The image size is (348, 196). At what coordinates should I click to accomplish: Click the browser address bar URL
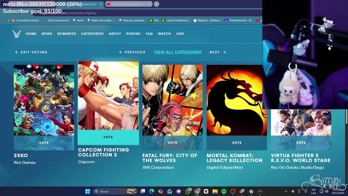[68, 13]
